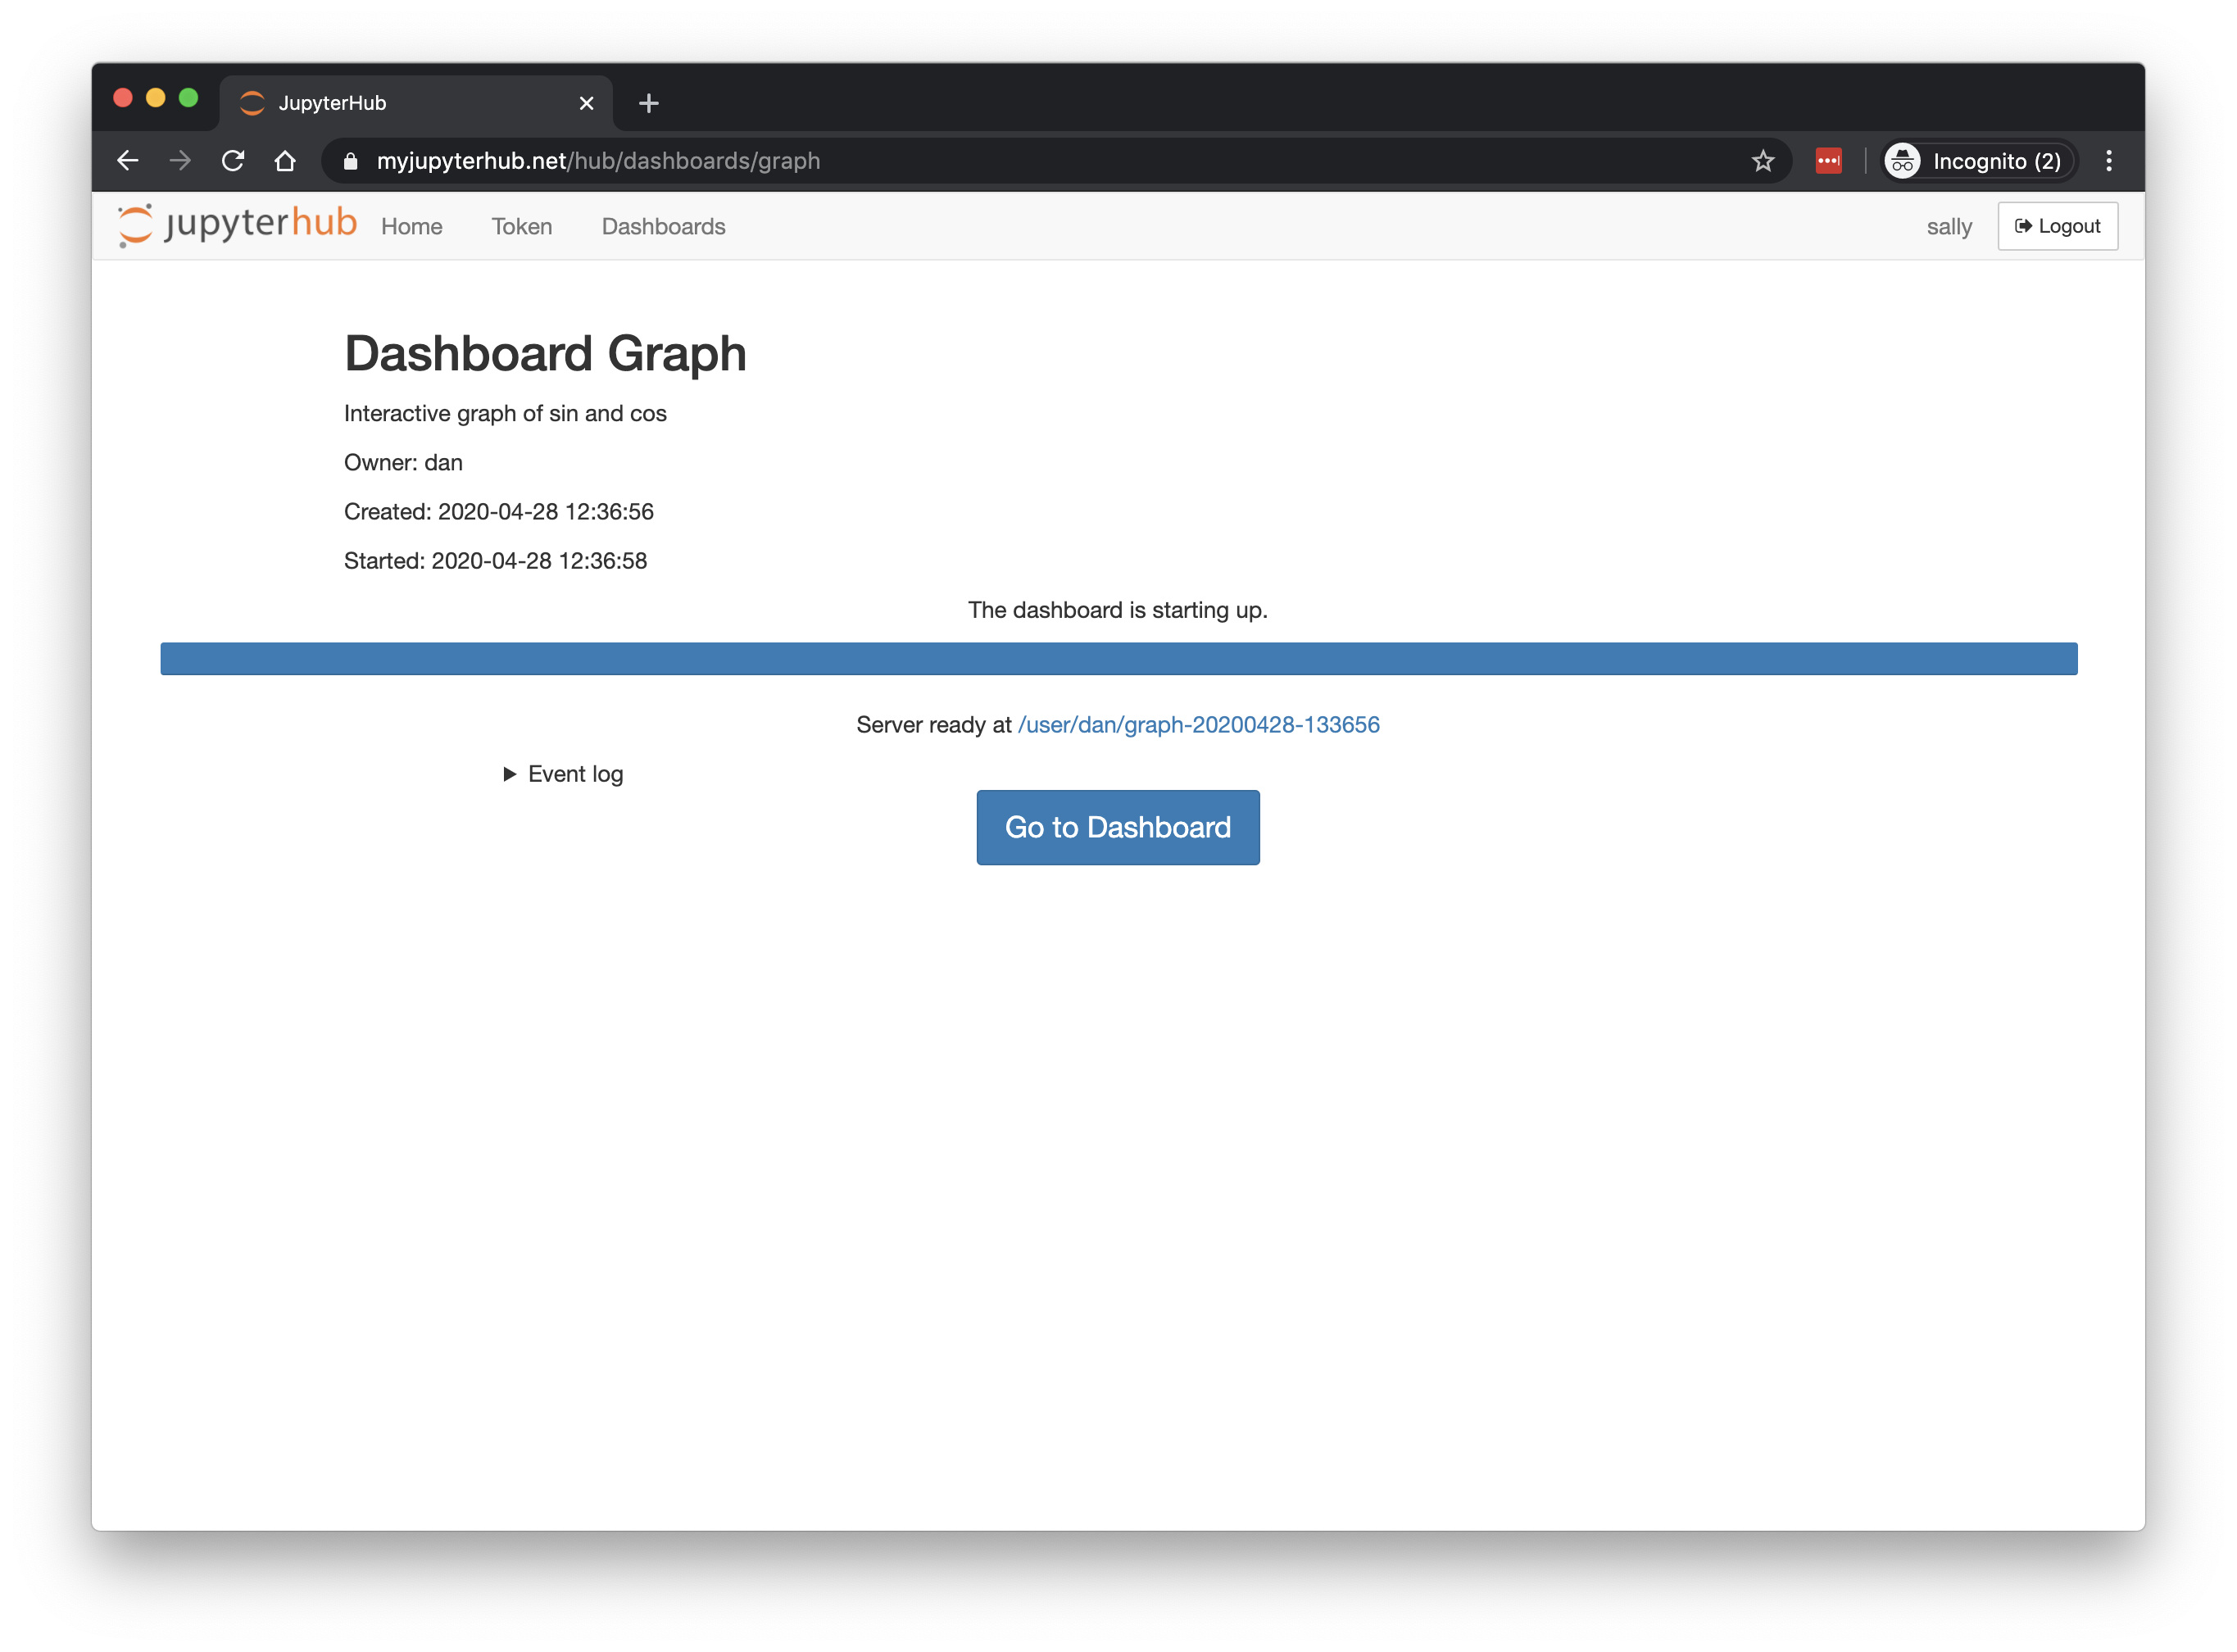Expand the Event log details
2237x1652 pixels.
coord(563,774)
